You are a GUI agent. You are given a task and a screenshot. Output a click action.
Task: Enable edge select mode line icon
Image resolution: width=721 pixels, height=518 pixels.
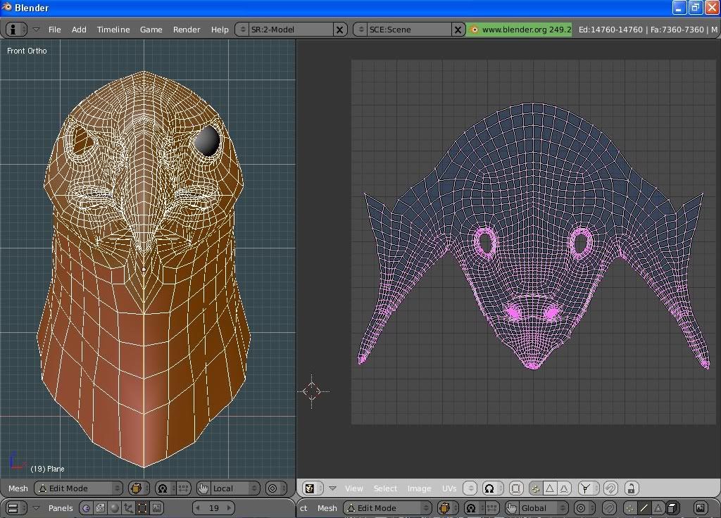[x=644, y=507]
